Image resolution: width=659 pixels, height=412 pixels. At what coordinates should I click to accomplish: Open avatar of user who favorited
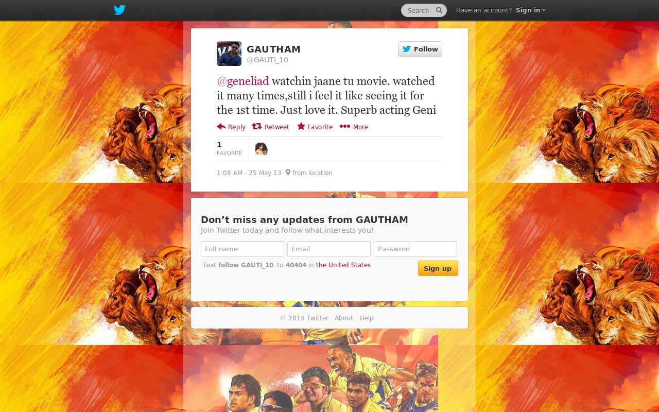(x=262, y=149)
